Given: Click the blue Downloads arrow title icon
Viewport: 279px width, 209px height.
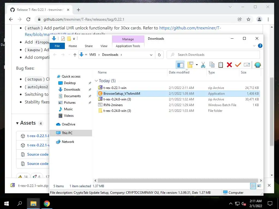Looking at the screenshot, I should 54,38.
